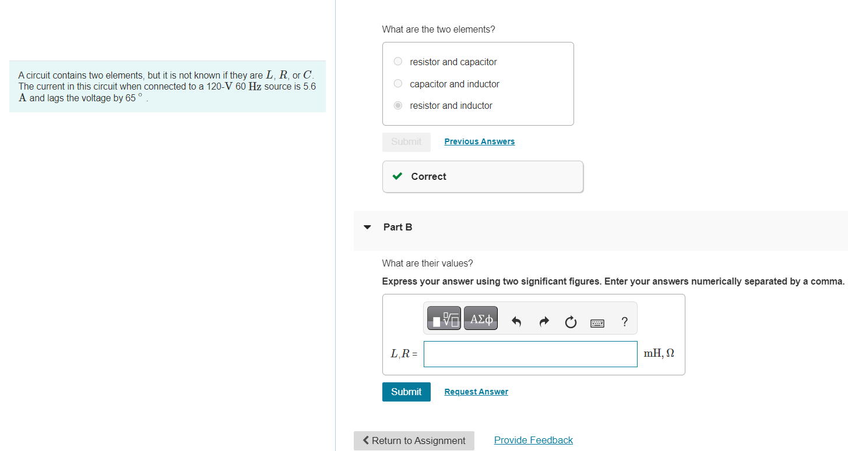Viewport: 848px width, 451px height.
Task: Open the on-screen keyboard shortcuts icon
Action: click(x=597, y=322)
